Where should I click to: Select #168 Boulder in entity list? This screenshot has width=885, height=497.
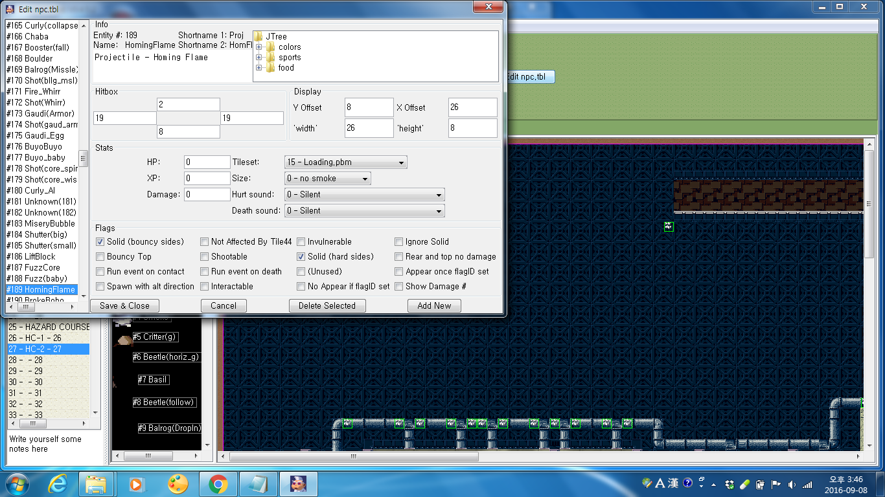41,58
